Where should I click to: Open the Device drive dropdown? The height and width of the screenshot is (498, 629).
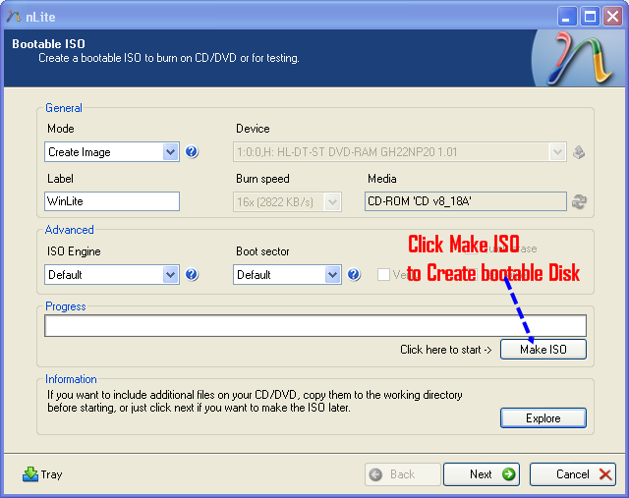tap(400, 152)
